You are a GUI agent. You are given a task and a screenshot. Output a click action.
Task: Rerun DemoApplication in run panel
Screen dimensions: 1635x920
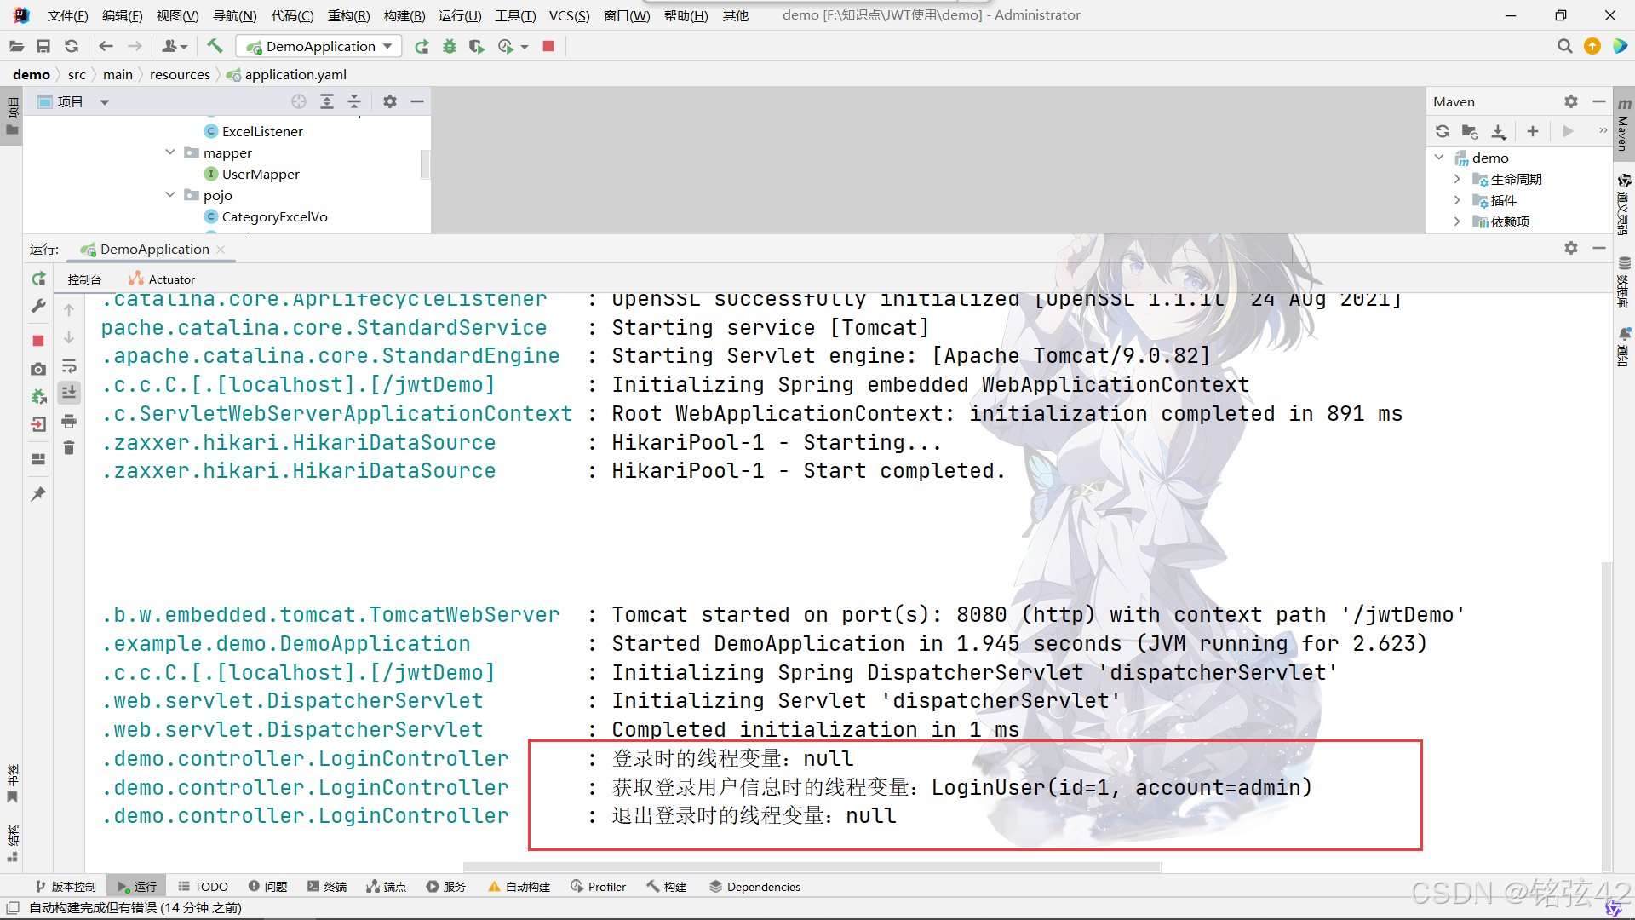pos(37,279)
